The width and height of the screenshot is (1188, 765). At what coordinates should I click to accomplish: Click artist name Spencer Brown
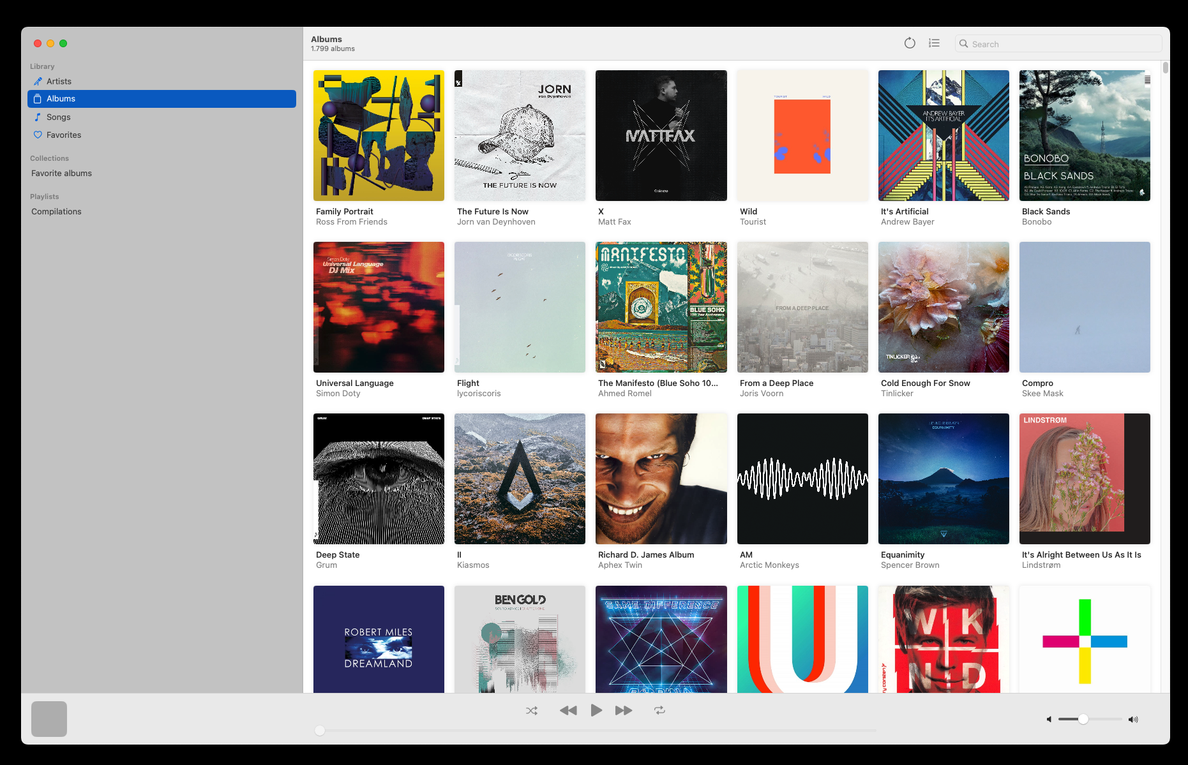click(910, 565)
